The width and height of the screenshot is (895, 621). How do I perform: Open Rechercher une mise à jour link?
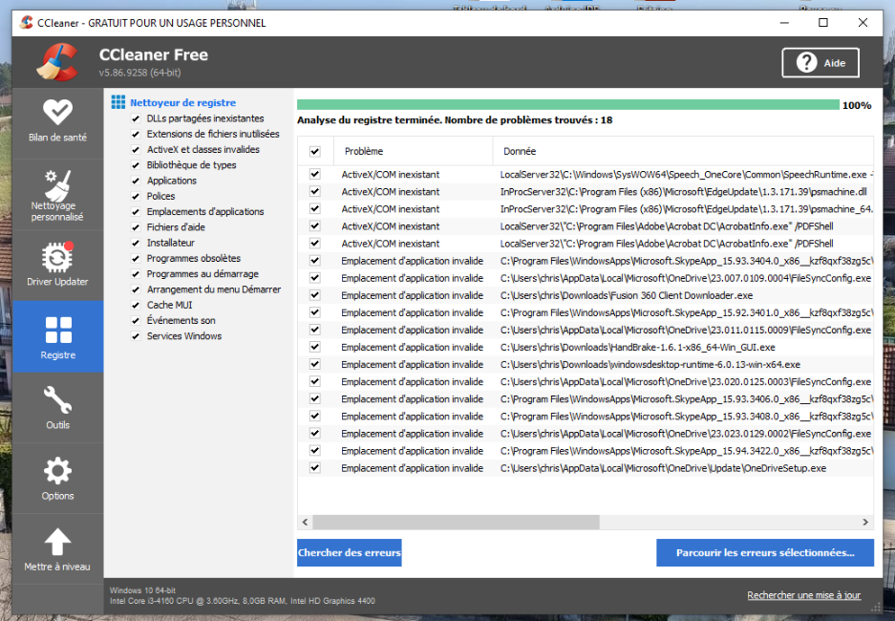coord(803,595)
